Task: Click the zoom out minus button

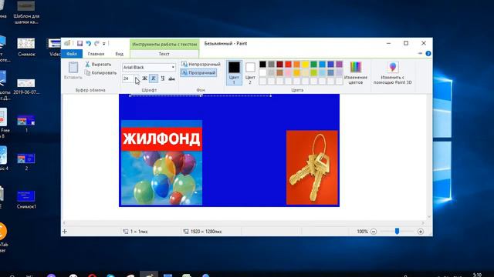Action: coord(374,232)
